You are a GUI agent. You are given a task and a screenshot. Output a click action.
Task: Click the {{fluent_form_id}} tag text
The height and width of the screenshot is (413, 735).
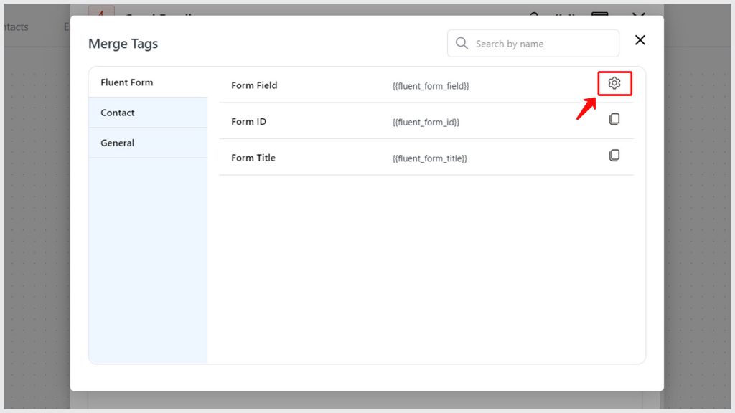point(426,122)
